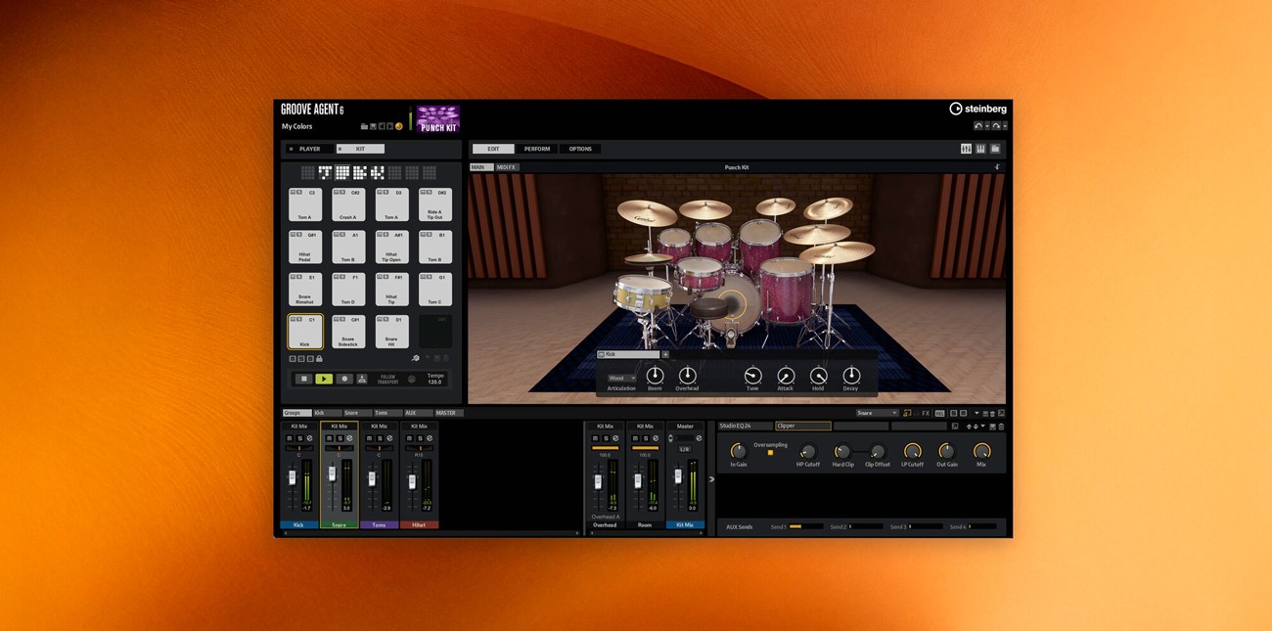Viewport: 1272px width, 631px height.
Task: Switch to the Perform tab
Action: click(536, 149)
